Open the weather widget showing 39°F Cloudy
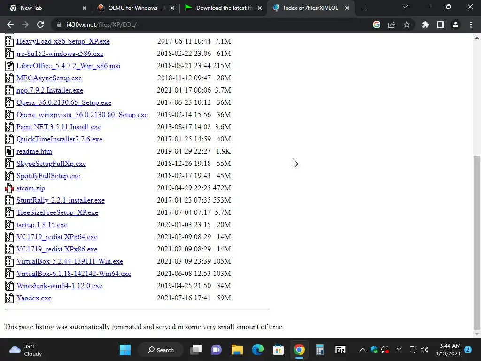This screenshot has width=481, height=361. 26,350
